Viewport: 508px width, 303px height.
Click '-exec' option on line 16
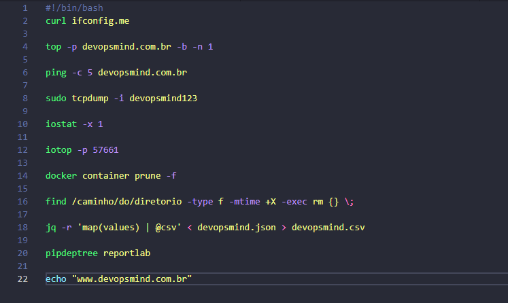[294, 202]
